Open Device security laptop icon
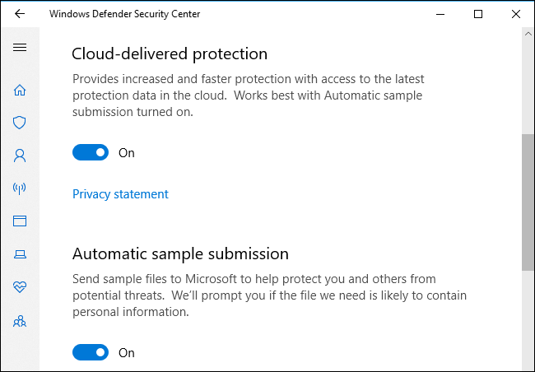 click(20, 254)
